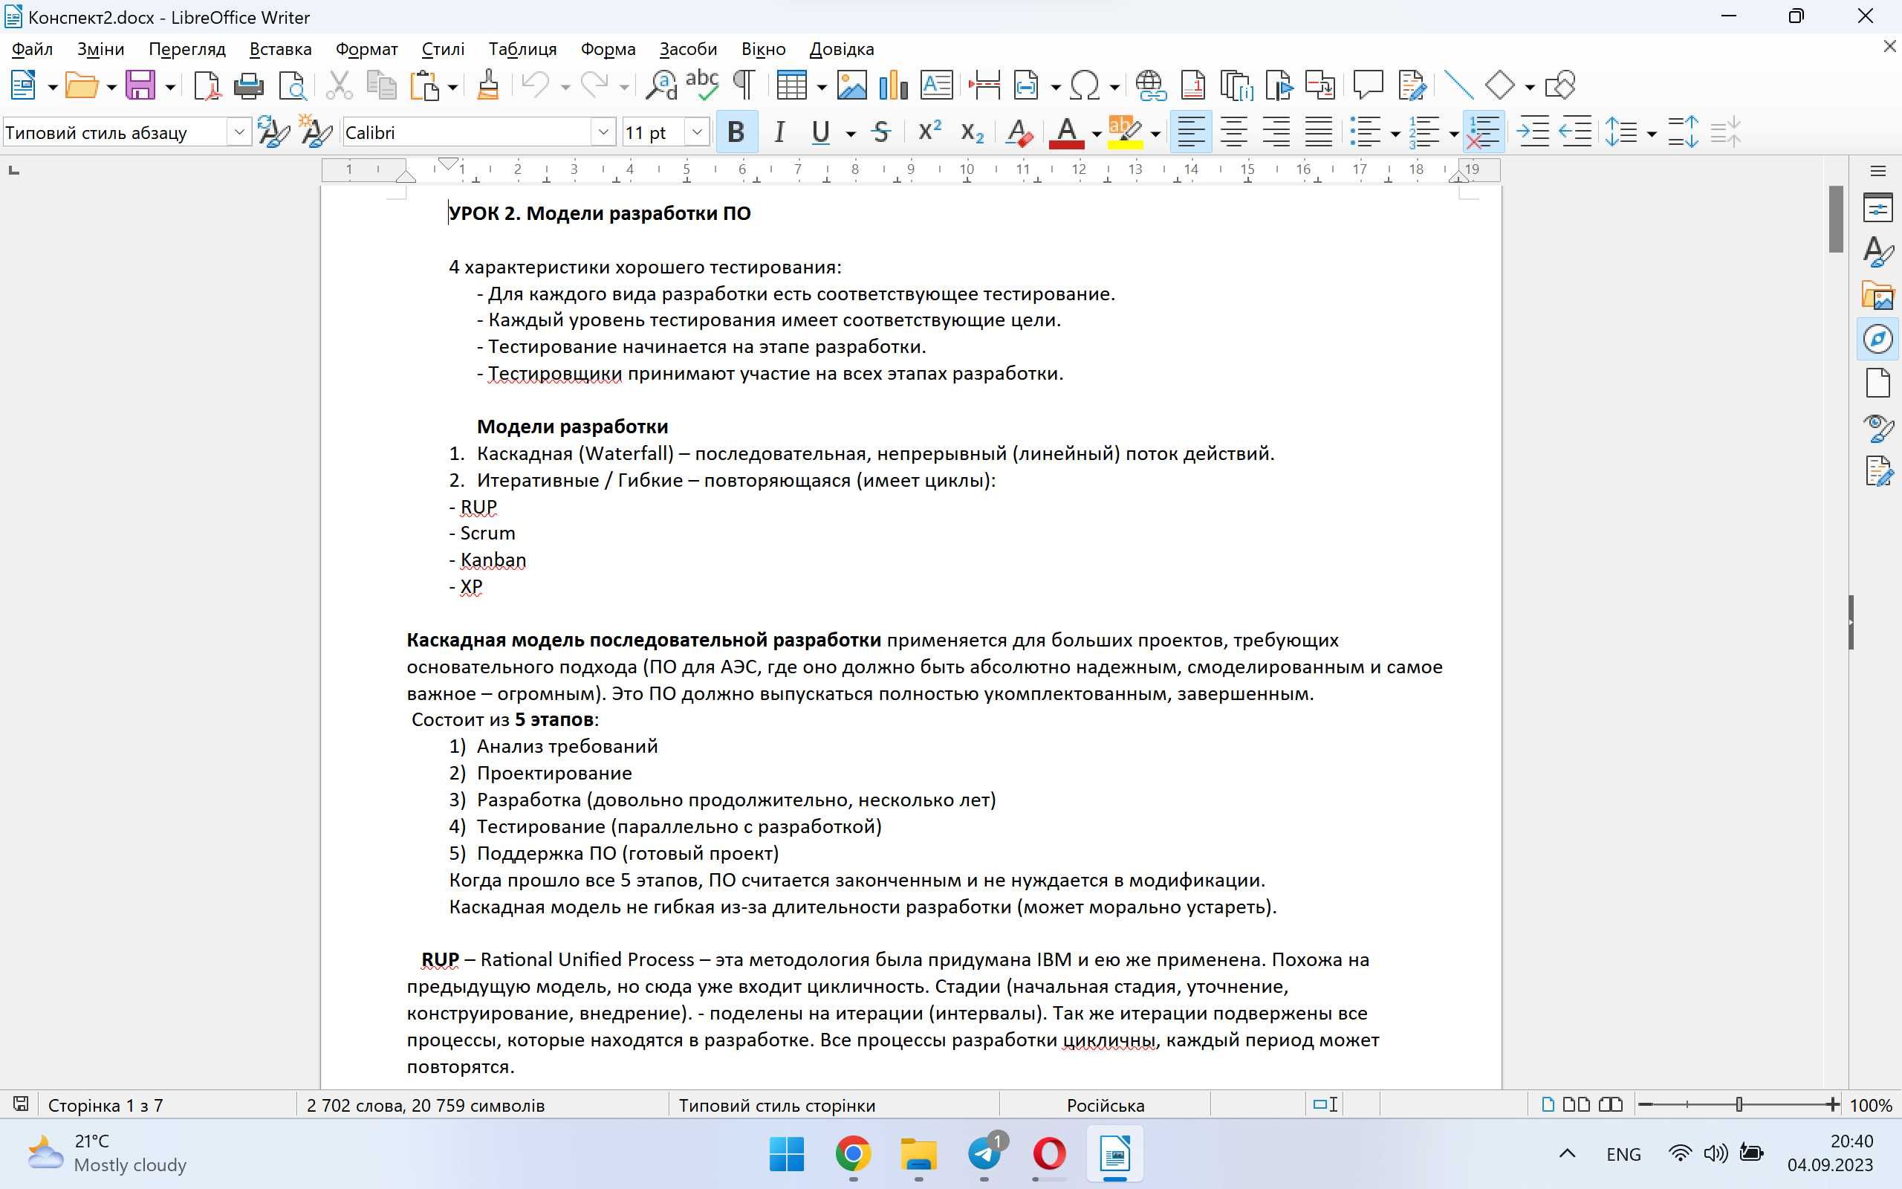This screenshot has height=1189, width=1902.
Task: Export directly as PDF
Action: (x=207, y=85)
